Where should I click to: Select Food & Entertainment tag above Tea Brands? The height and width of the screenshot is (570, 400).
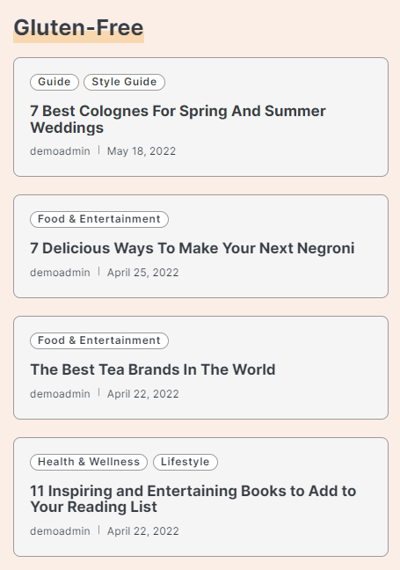pyautogui.click(x=99, y=340)
